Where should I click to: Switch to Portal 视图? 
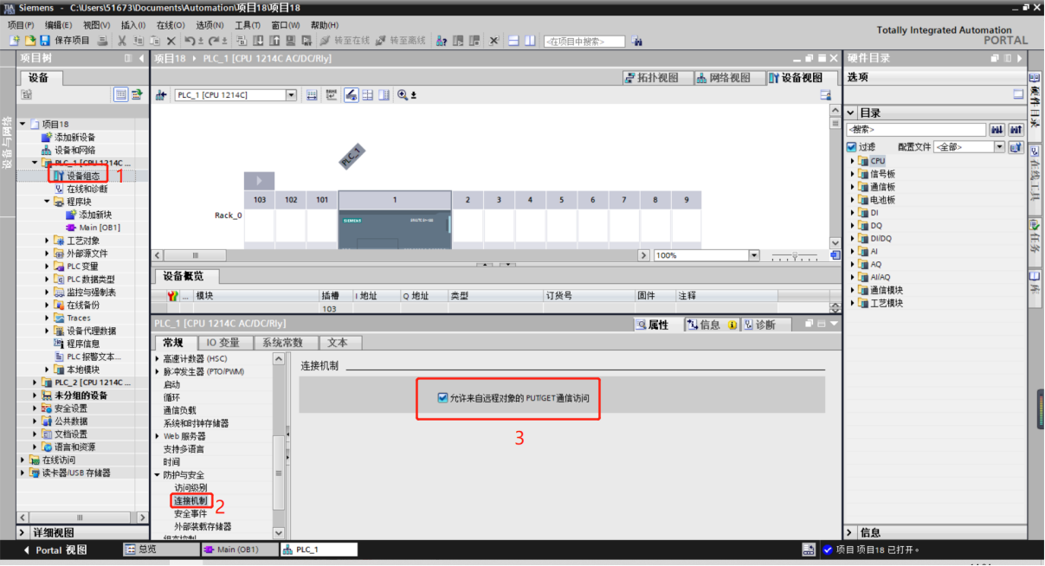[x=55, y=550]
